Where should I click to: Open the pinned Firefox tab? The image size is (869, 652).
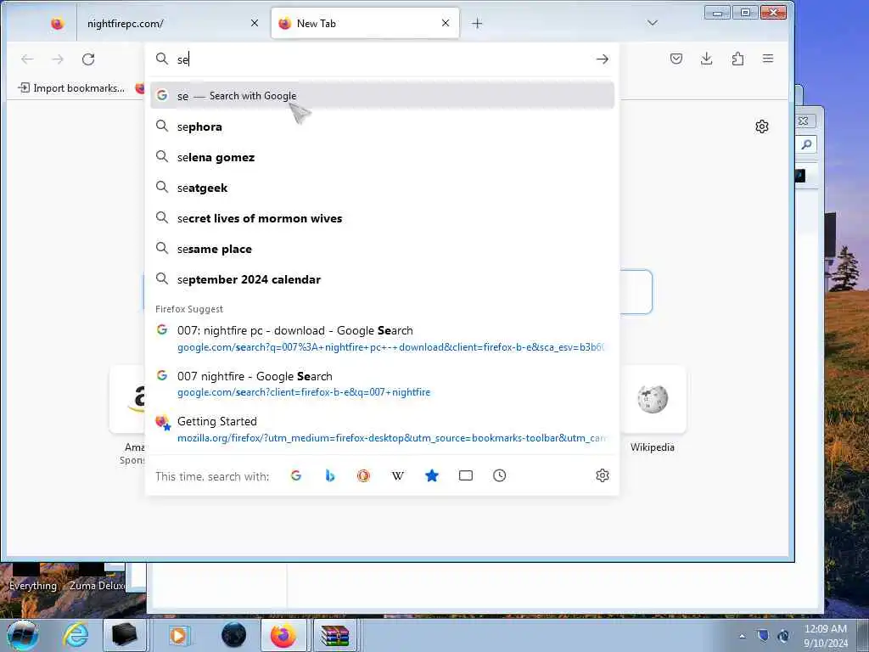(x=57, y=23)
